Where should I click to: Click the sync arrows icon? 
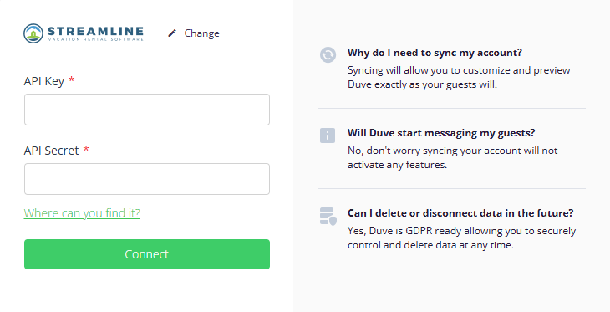328,55
